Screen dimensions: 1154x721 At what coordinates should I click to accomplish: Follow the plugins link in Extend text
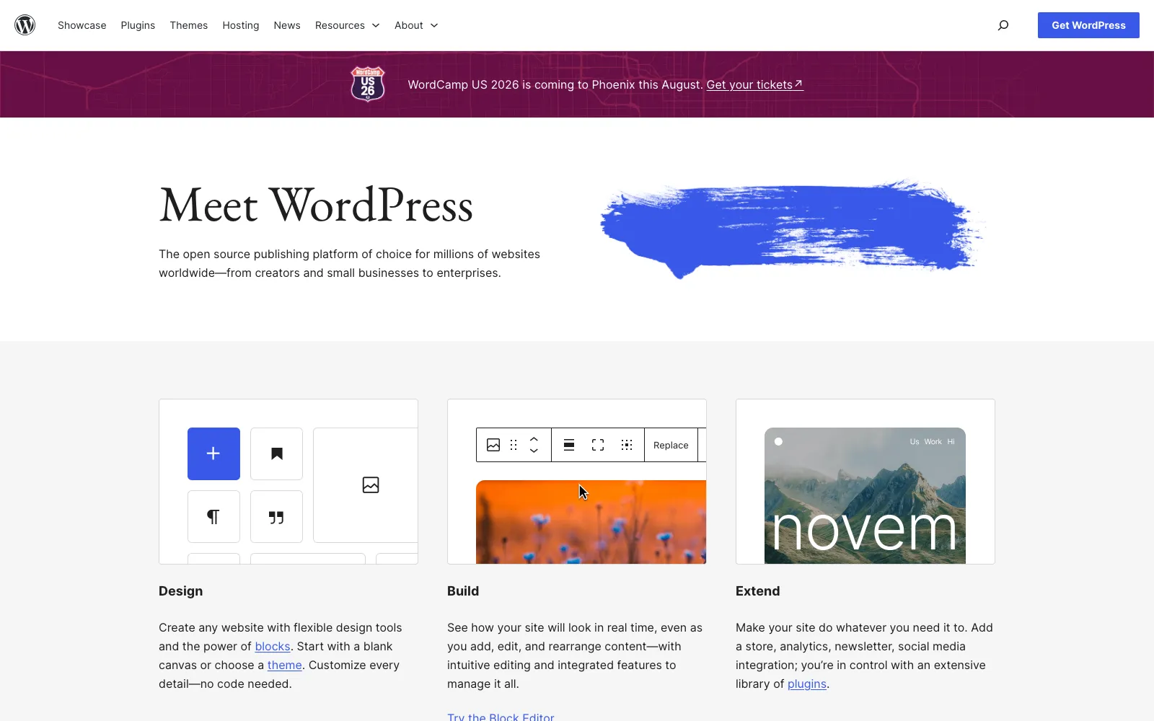(x=807, y=684)
